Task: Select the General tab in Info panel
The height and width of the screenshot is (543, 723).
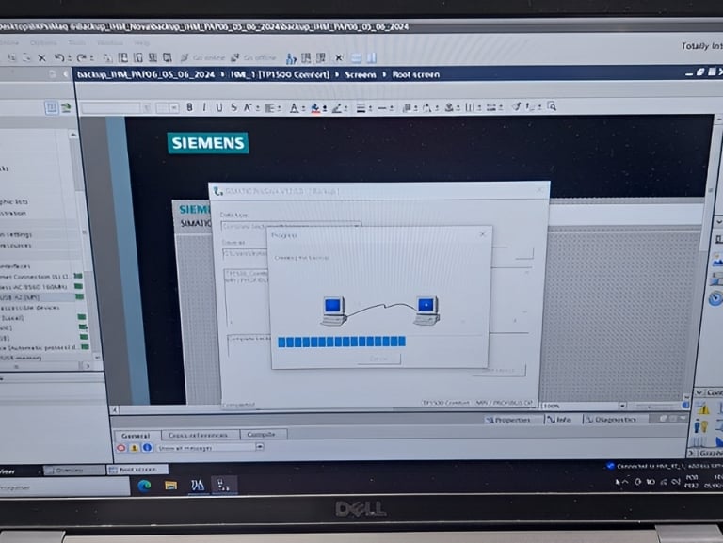Action: coord(136,435)
